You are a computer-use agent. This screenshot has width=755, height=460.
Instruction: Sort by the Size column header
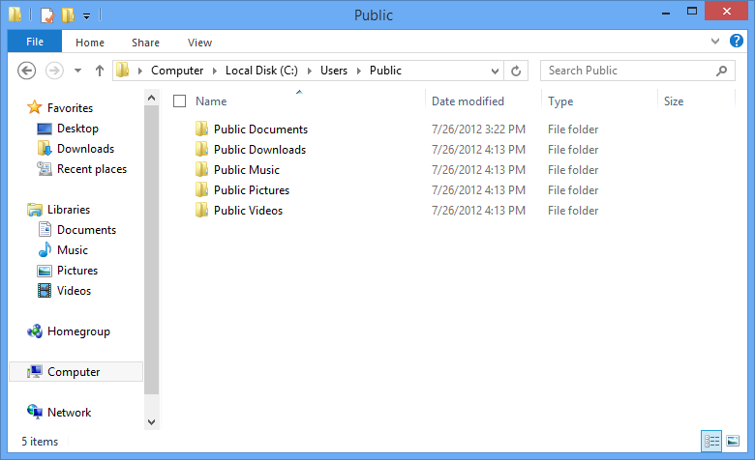click(674, 101)
